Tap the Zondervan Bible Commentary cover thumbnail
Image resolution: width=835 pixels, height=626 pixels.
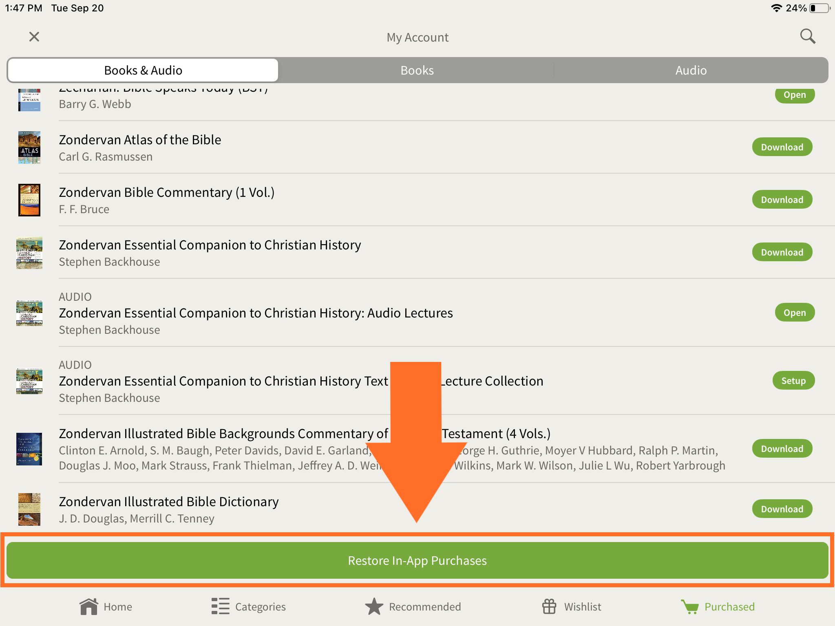coord(29,200)
